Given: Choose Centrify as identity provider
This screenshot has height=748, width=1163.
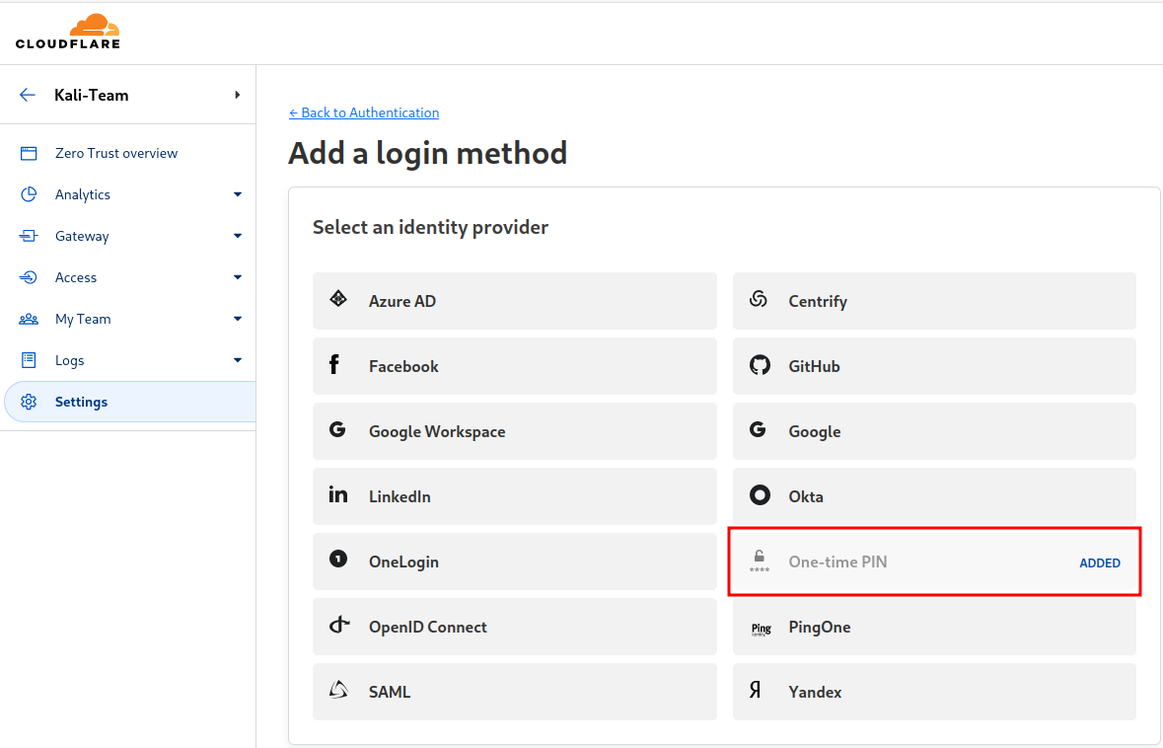Looking at the screenshot, I should click(x=934, y=301).
